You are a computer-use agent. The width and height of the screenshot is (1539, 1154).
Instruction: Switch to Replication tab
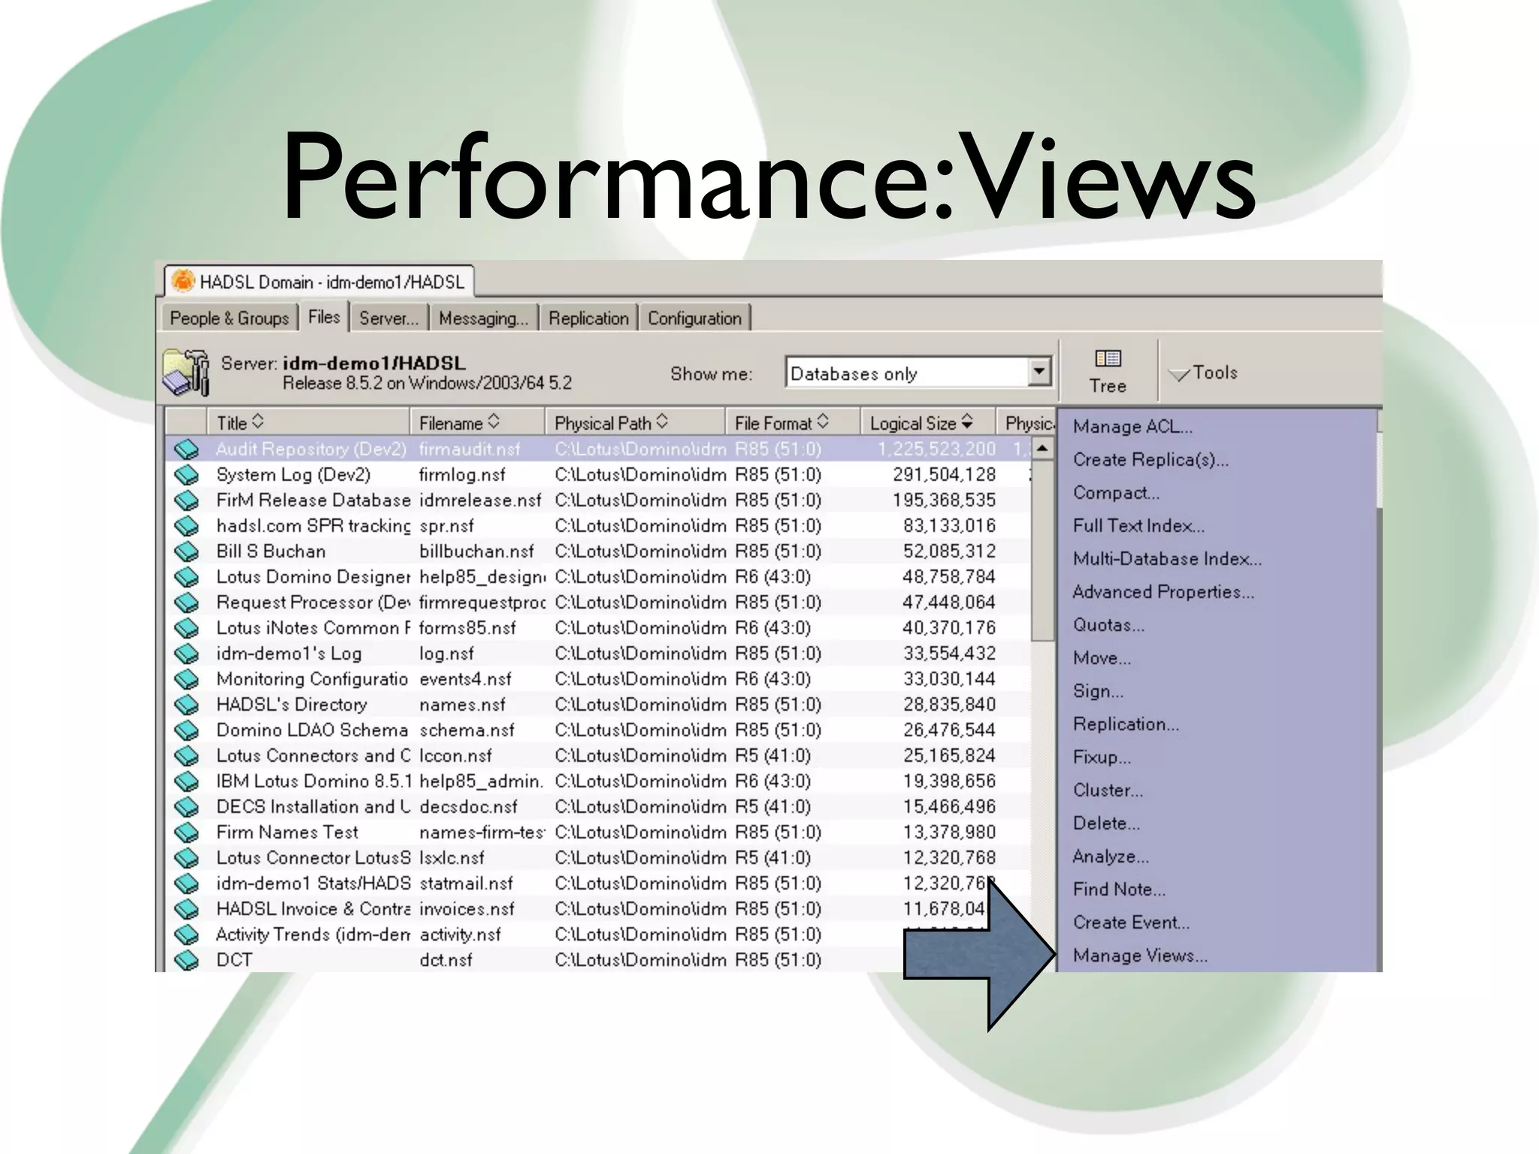[x=588, y=318]
